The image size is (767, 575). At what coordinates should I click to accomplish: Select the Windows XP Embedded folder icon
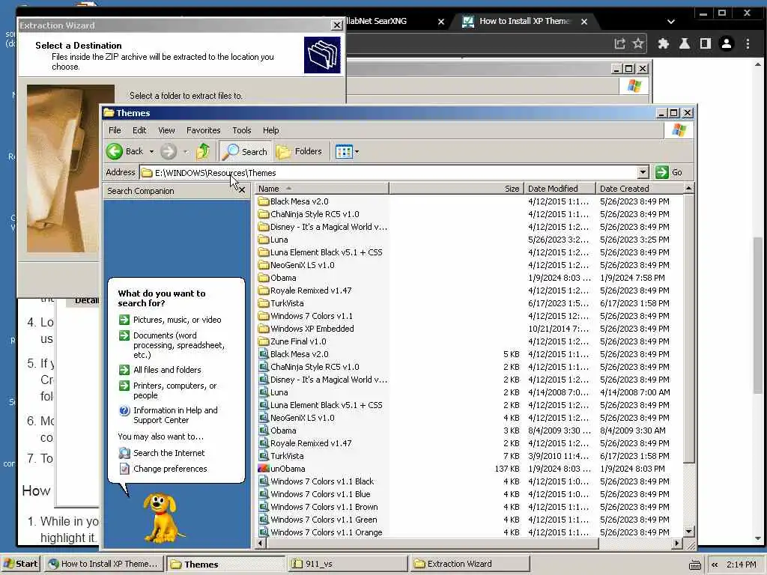[264, 329]
